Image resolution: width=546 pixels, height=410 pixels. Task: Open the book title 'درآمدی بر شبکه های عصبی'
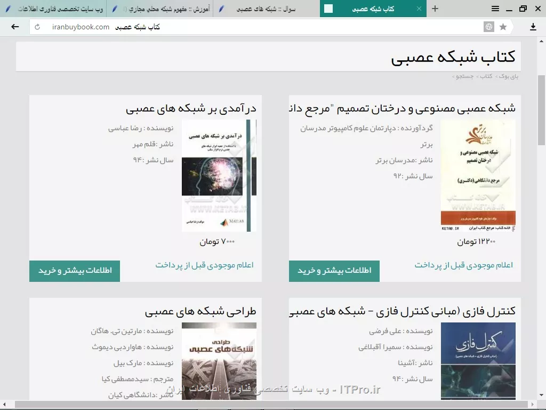[x=191, y=109]
